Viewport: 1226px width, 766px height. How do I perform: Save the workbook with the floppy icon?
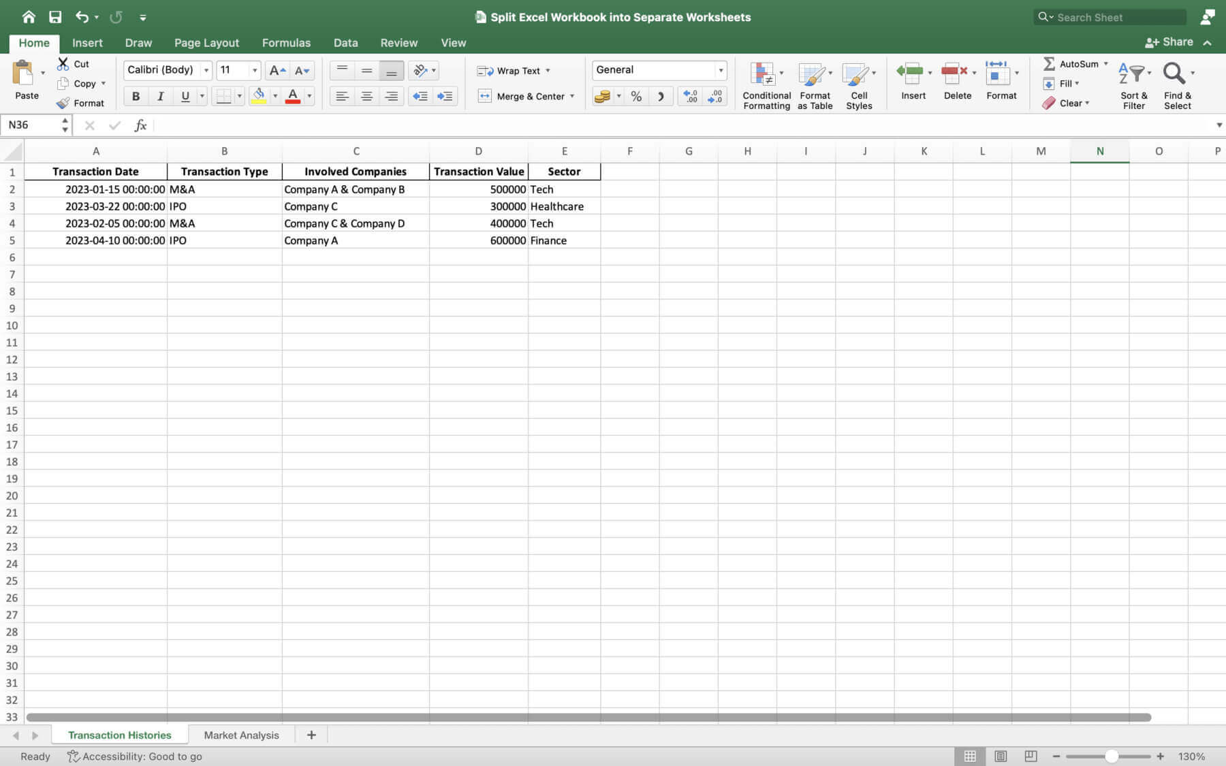[55, 17]
